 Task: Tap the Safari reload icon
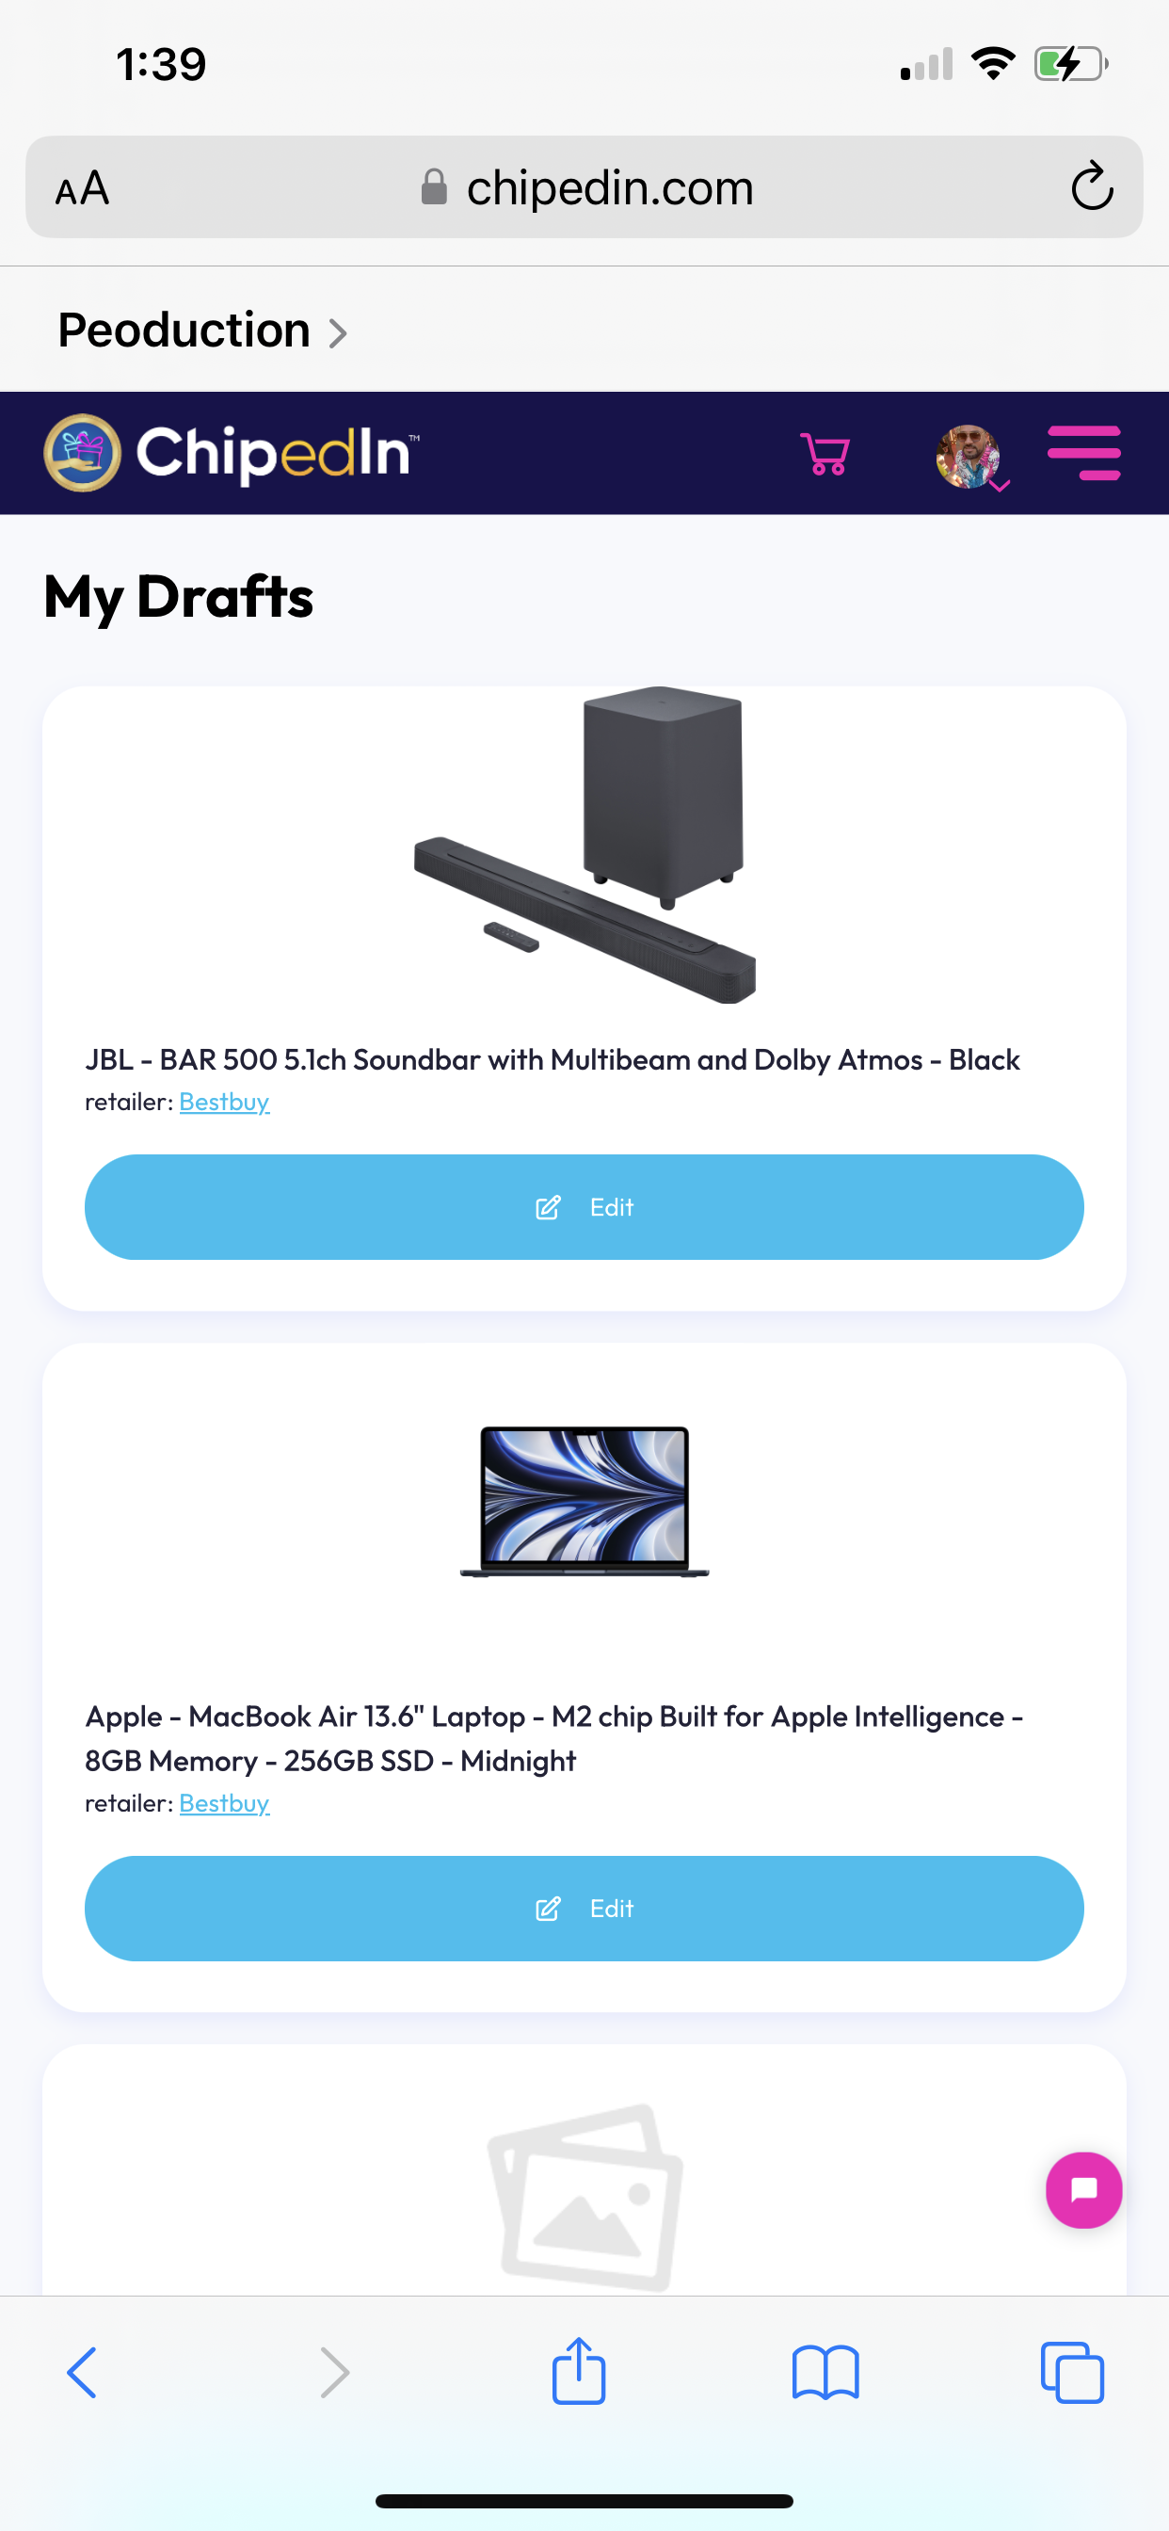tap(1092, 185)
